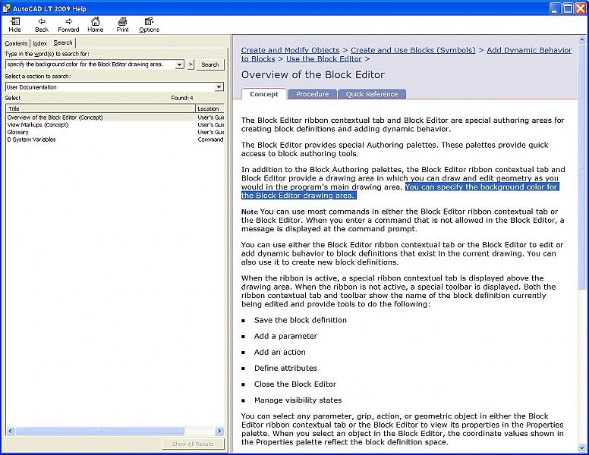
Task: Maximize the AutoCAD LT 2009 Help window
Action: click(x=568, y=8)
